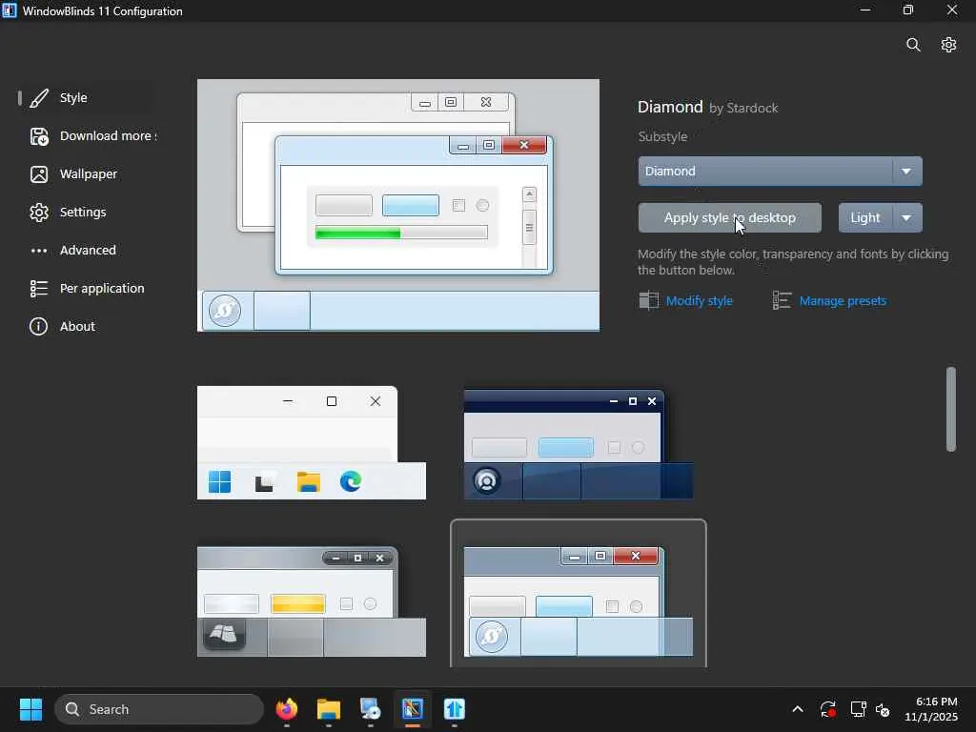This screenshot has height=732, width=976.
Task: Select the grey style with yellow button thumbnail
Action: pyautogui.click(x=312, y=601)
